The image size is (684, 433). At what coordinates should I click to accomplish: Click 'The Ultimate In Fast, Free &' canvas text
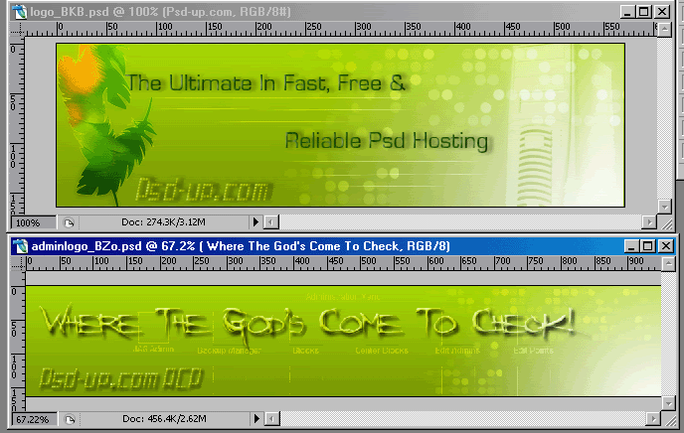pos(266,82)
